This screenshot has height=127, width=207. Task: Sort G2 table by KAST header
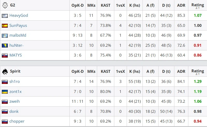105,5
